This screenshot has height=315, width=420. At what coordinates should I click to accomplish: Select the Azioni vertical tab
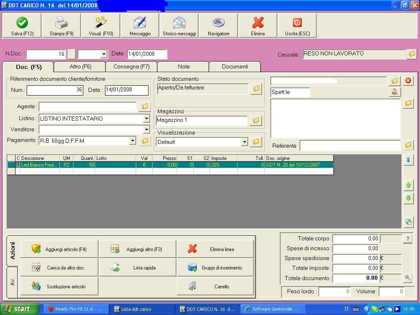pos(12,251)
